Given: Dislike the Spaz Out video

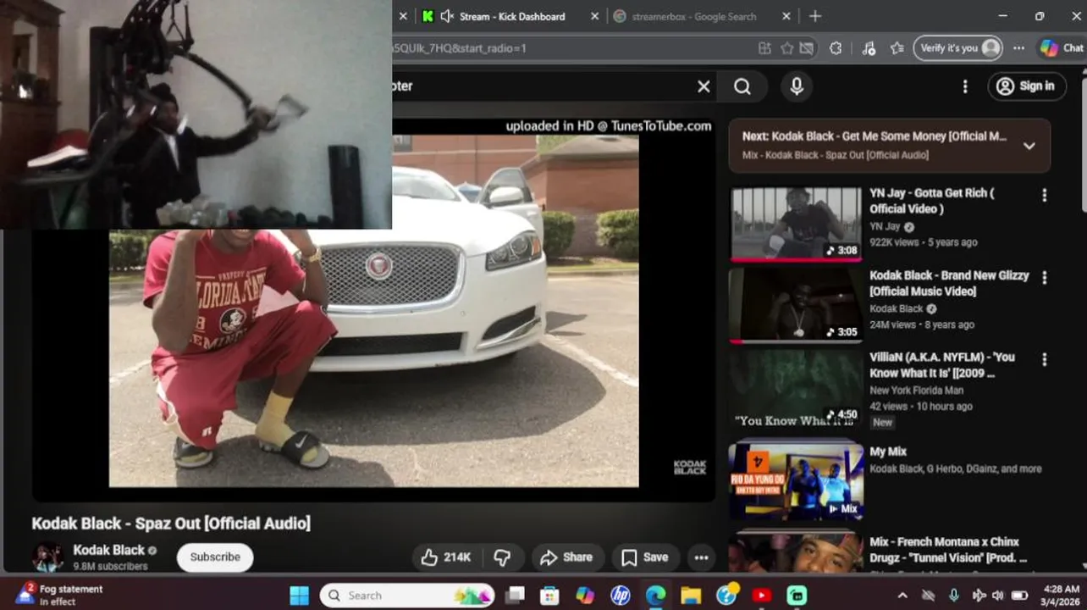Looking at the screenshot, I should pyautogui.click(x=502, y=557).
